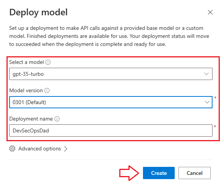Click the DevSecOpsDad deployment name field

coord(111,131)
